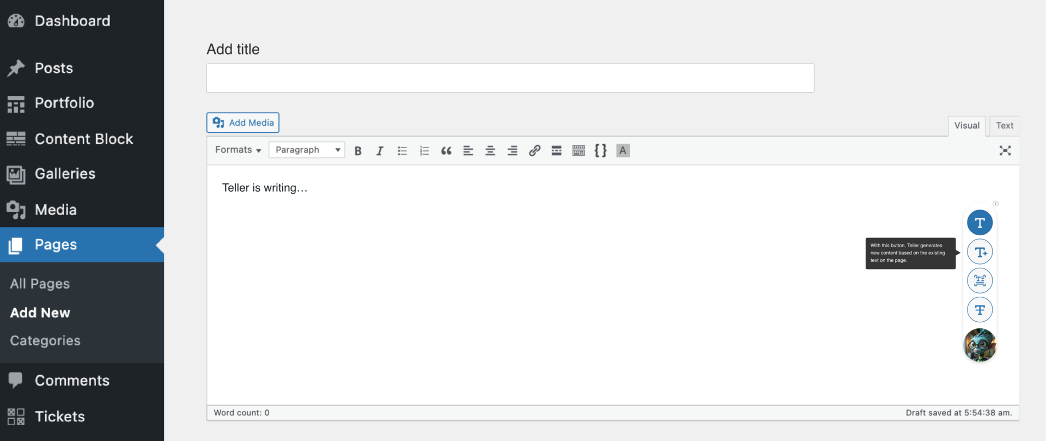Insert a bulleted list
The image size is (1046, 441).
[x=402, y=151]
